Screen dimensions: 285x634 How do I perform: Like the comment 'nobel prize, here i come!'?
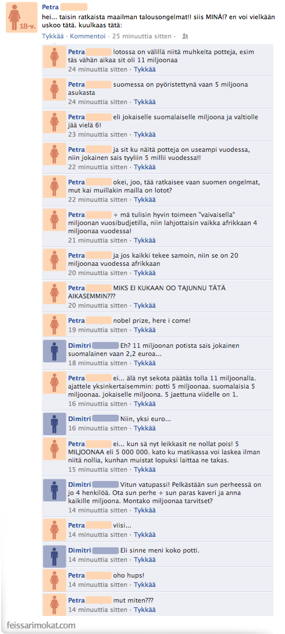pyautogui.click(x=145, y=330)
